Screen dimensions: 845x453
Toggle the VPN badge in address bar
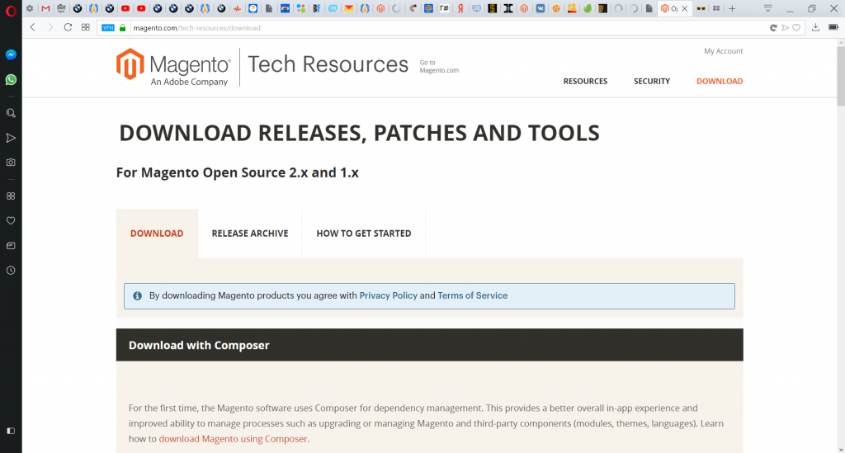click(108, 28)
